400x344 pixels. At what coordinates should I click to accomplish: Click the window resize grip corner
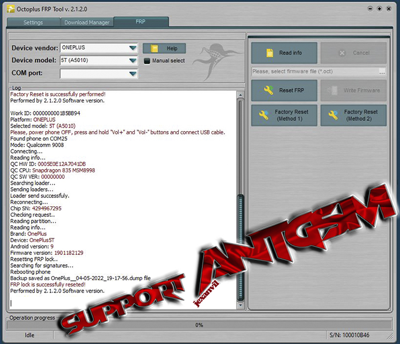[x=390, y=336]
